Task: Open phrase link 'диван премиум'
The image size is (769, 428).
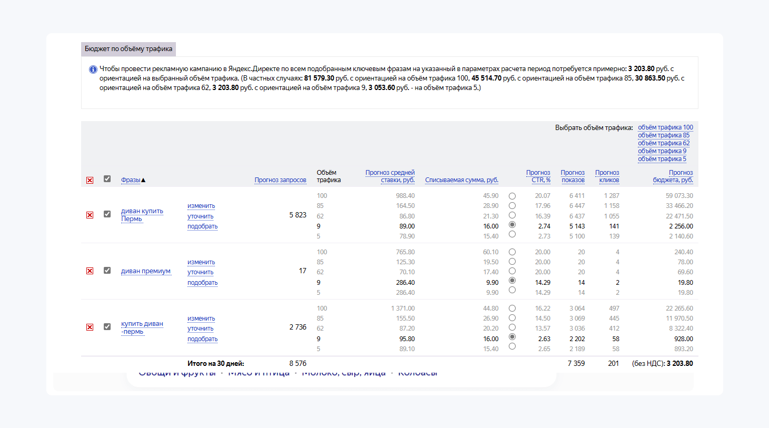Action: [x=146, y=271]
